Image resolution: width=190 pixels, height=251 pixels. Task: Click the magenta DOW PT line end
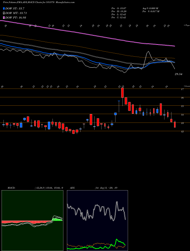[x=174, y=46]
